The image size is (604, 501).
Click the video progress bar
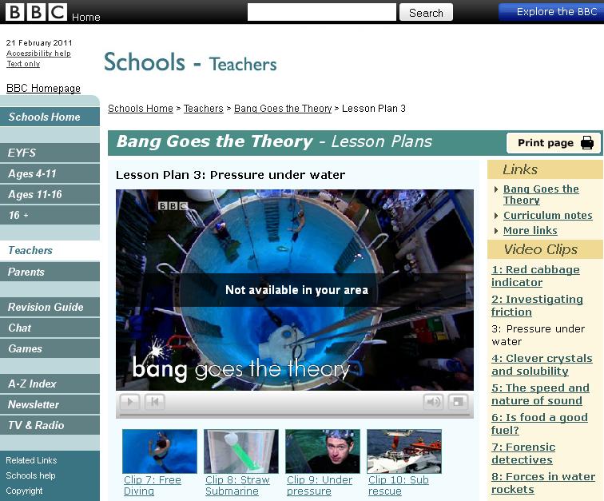pyautogui.click(x=295, y=416)
